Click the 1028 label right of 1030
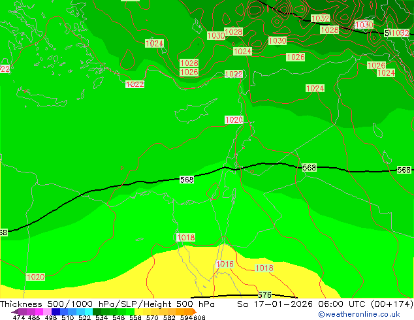Screen dimensions: 414x320 tap(233, 32)
